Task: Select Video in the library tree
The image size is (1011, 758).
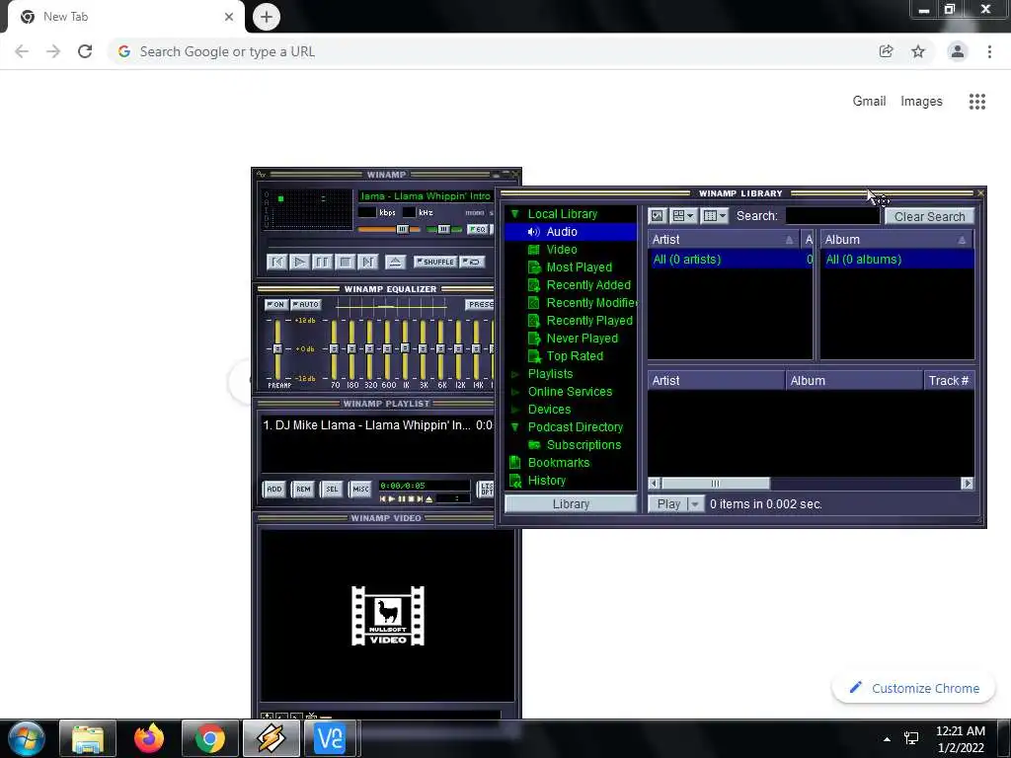Action: tap(562, 250)
